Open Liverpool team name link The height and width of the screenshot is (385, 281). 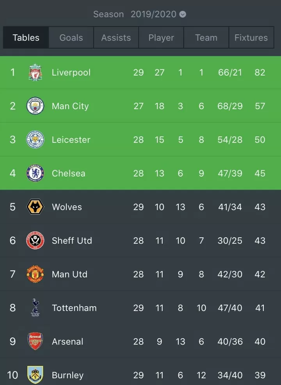pos(71,72)
